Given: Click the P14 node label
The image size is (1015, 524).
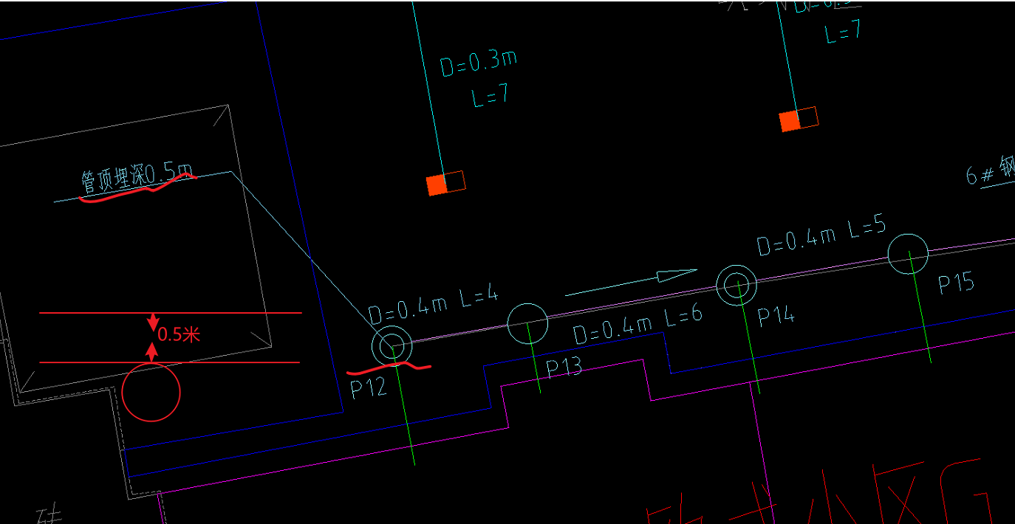Looking at the screenshot, I should pos(776,317).
